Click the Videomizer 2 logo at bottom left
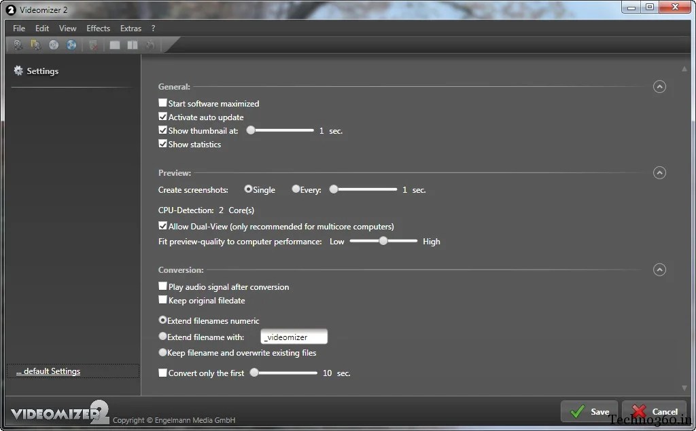The height and width of the screenshot is (431, 696). [60, 413]
